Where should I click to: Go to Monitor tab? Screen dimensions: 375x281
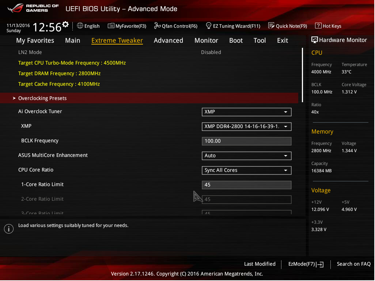pos(206,41)
